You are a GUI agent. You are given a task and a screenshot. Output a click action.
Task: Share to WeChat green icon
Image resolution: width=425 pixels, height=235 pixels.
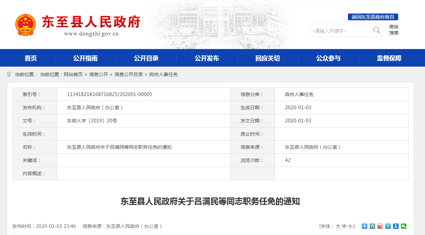click(404, 226)
